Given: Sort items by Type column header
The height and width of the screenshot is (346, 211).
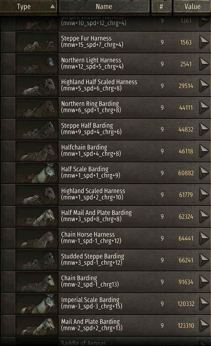Looking at the screenshot, I should pyautogui.click(x=28, y=6).
